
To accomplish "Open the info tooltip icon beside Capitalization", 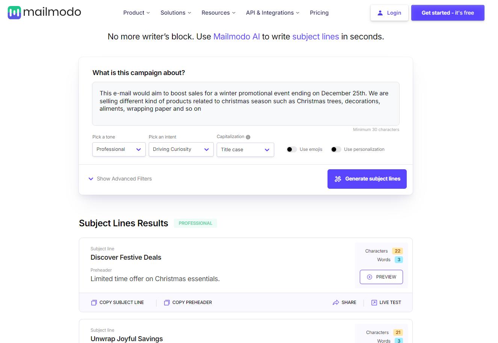I will click(x=249, y=137).
